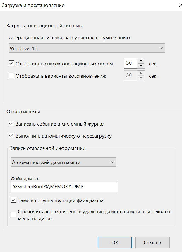Screen dimensions: 182x252
Task: Check Отключить автоматическое удаление дампов памяти
Action: 13,215
